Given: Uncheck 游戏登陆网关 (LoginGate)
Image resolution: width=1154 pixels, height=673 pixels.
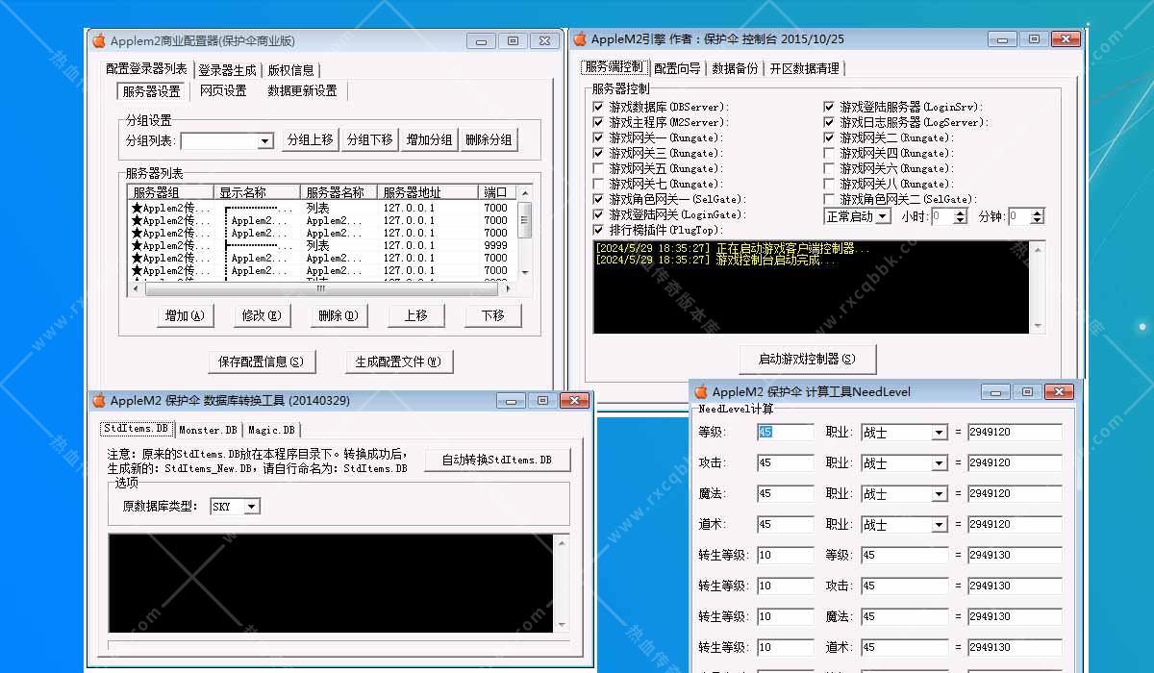Looking at the screenshot, I should pyautogui.click(x=600, y=214).
